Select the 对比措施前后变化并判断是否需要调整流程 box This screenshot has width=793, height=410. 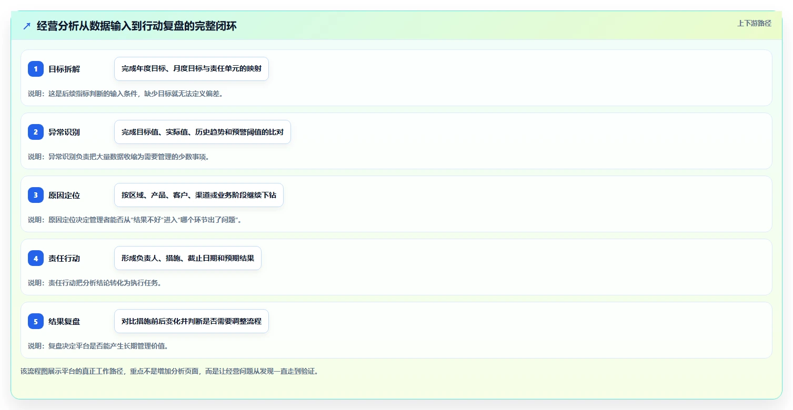pyautogui.click(x=192, y=321)
